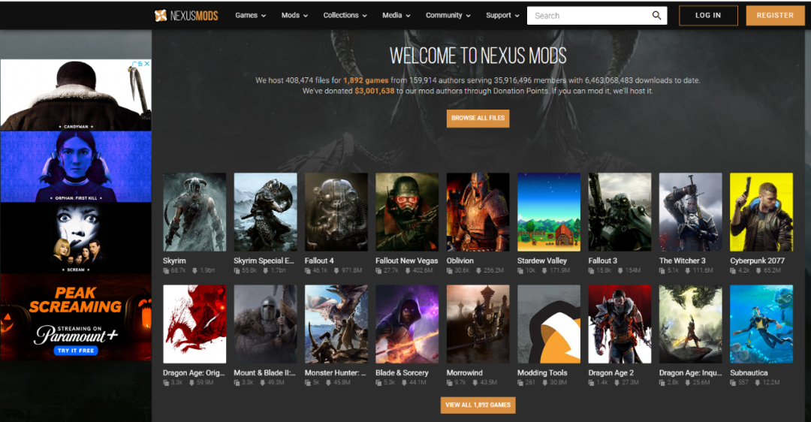811x422 pixels.
Task: Expand the Support menu
Action: (502, 16)
